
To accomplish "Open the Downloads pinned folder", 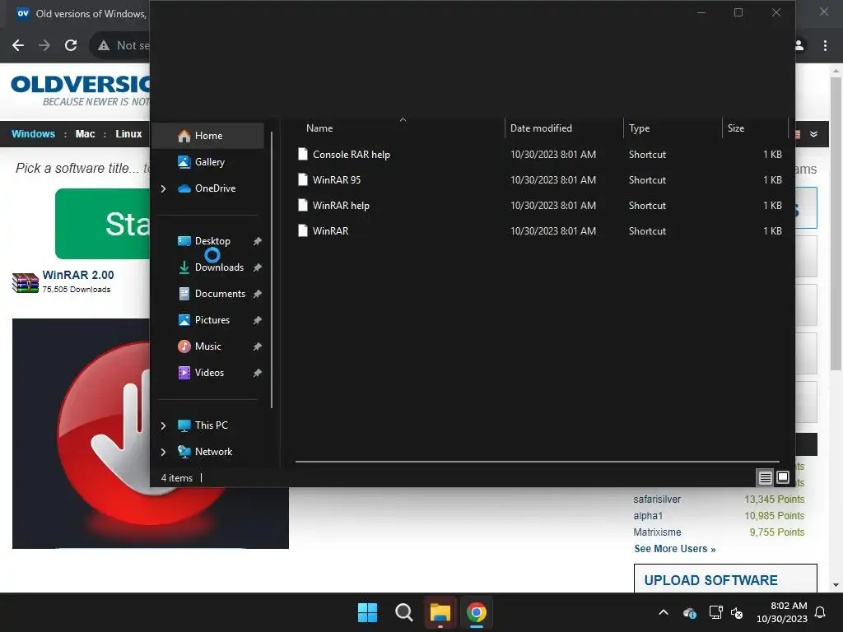I will pos(219,267).
